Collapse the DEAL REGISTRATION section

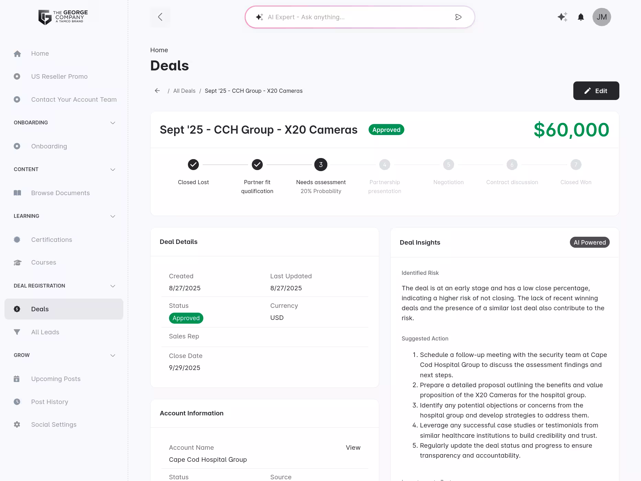tap(113, 286)
